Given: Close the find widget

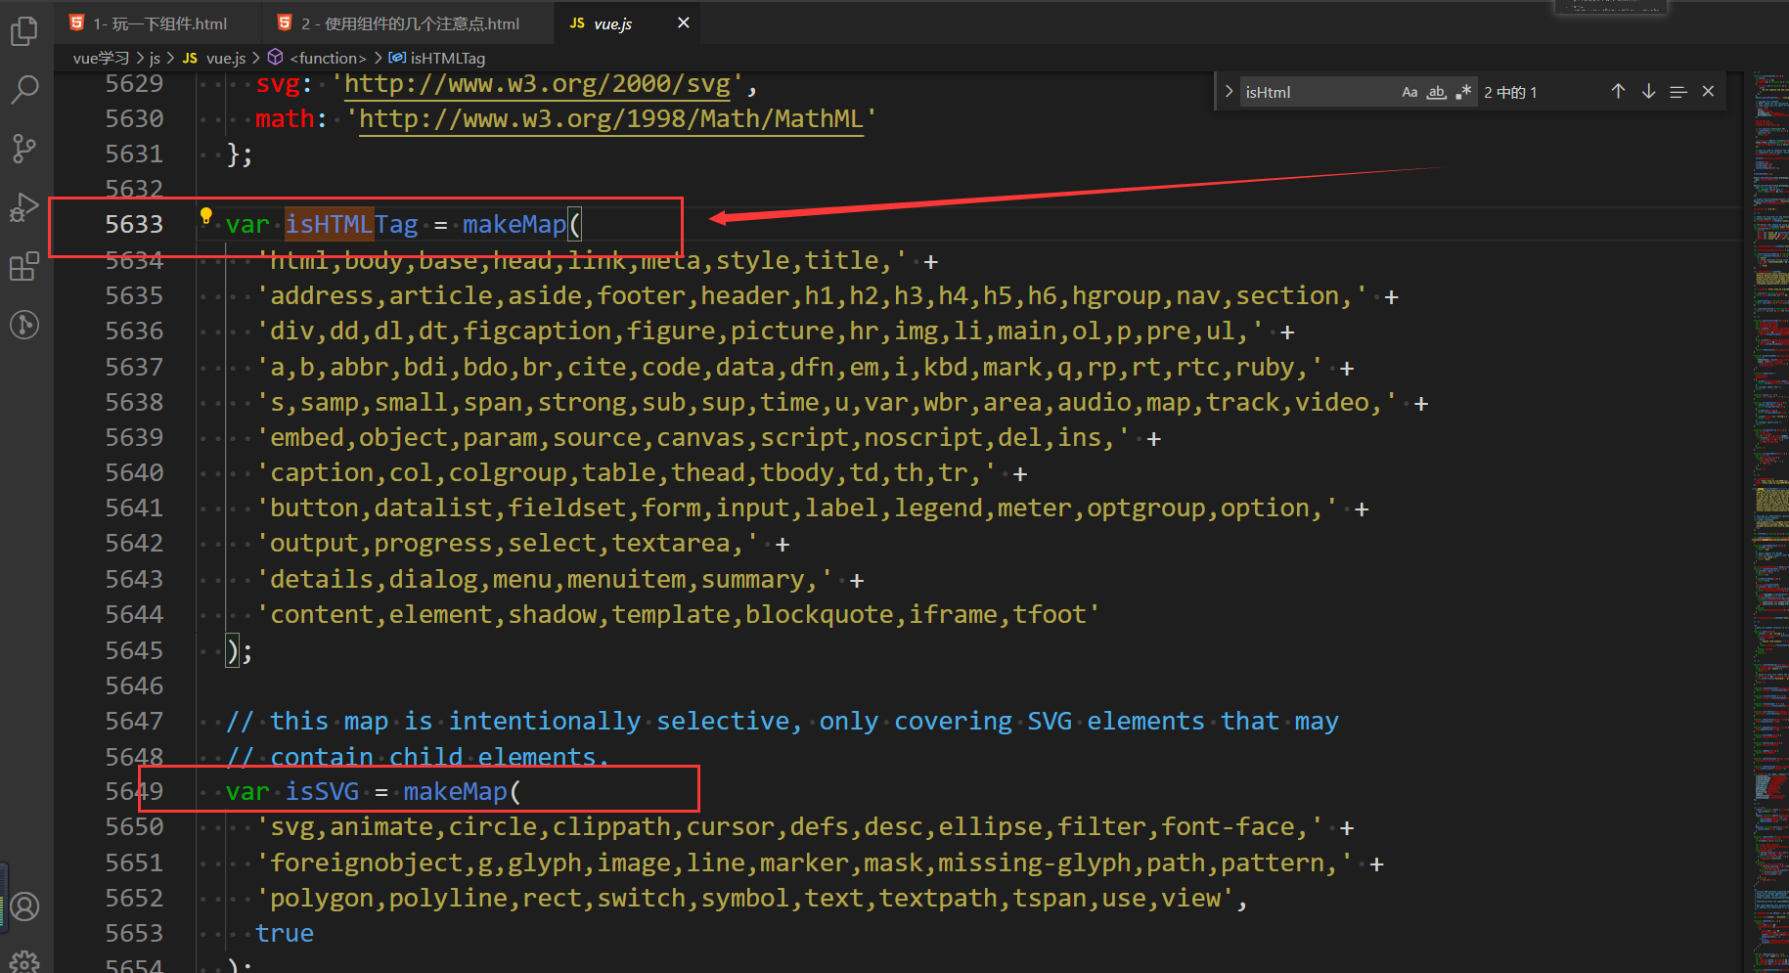Looking at the screenshot, I should pos(1708,92).
